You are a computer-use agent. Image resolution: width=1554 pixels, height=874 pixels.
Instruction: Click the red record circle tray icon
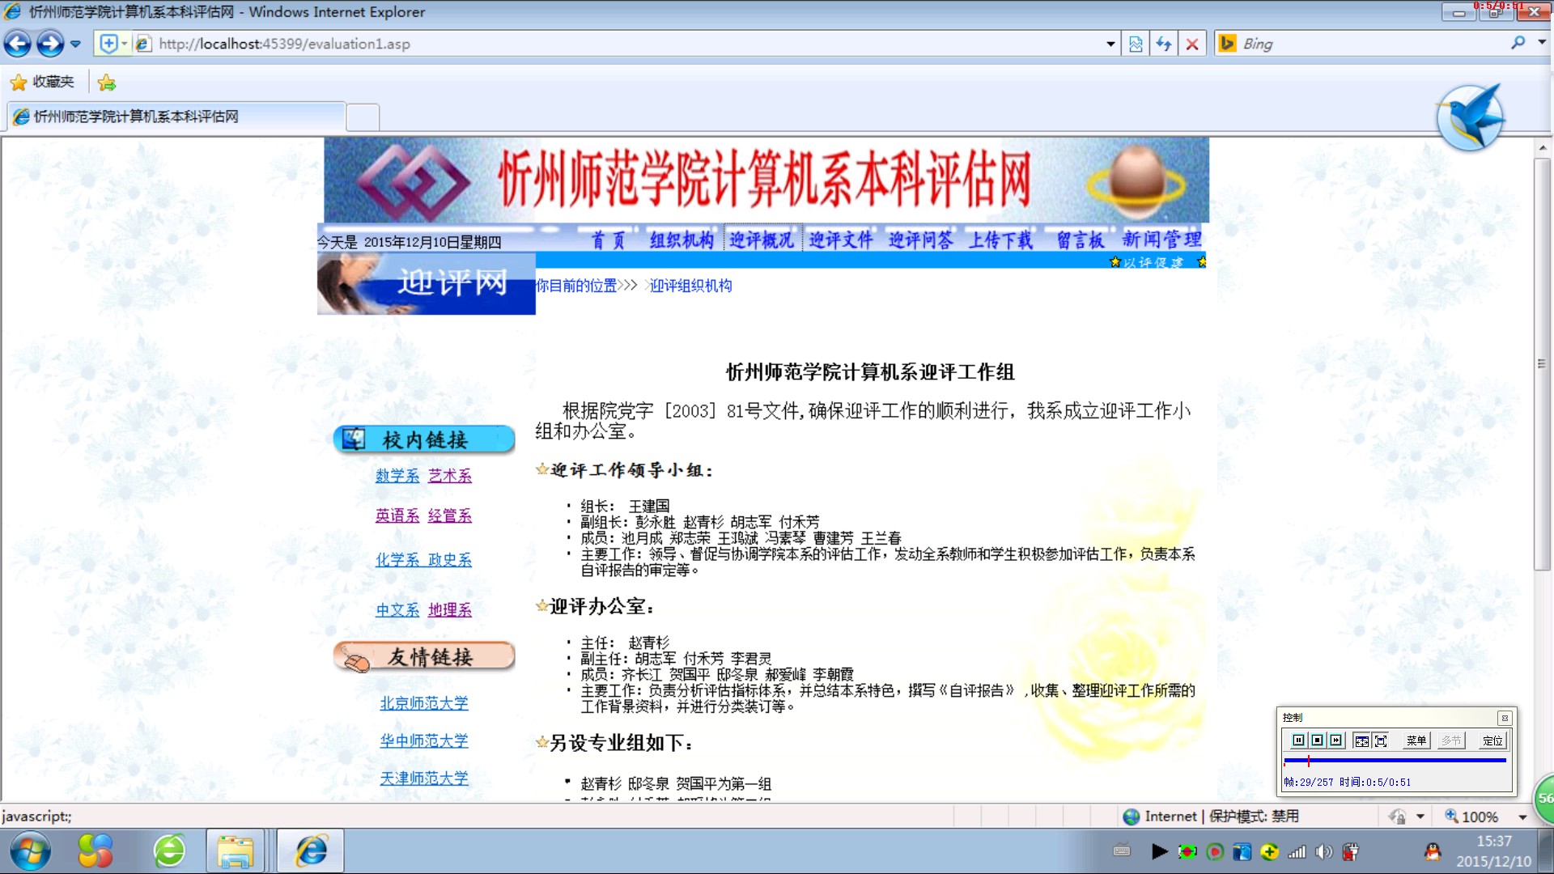coord(1215,851)
